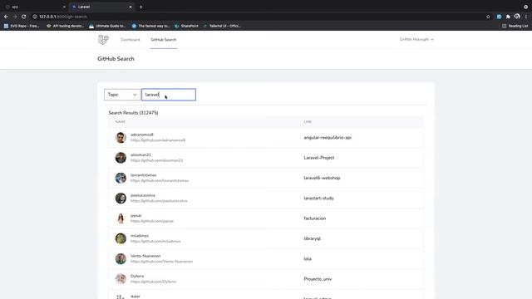
Task: Click the Search Results (312475) heading
Action: pos(133,113)
